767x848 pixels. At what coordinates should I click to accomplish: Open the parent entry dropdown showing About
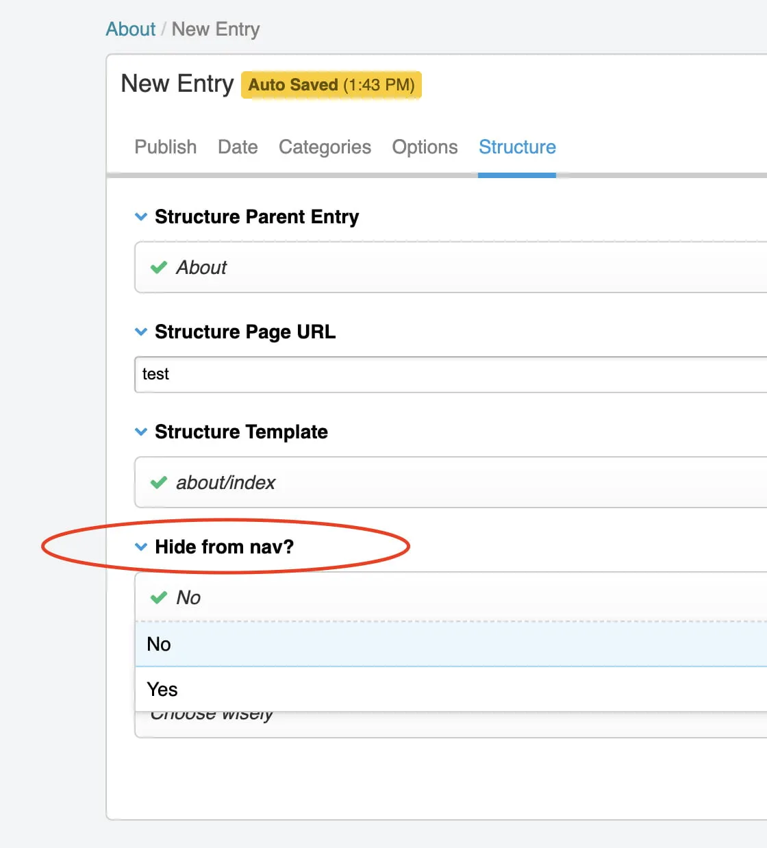(x=451, y=267)
